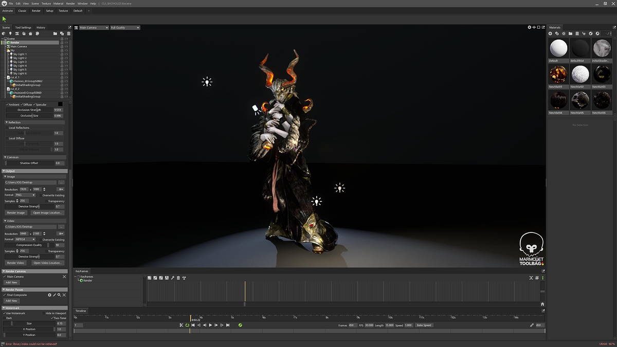Click the trash icon in the Scene panel
This screenshot has height=347, width=617.
coord(68,33)
